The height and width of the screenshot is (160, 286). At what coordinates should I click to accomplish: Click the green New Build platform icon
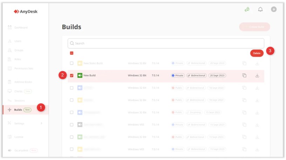(80, 75)
